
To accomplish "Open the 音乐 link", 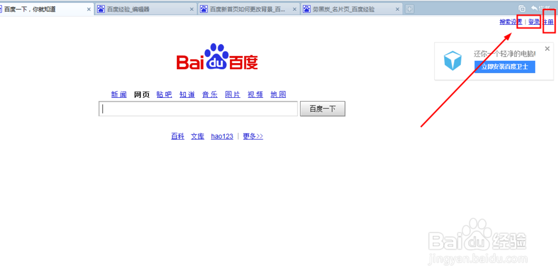I will [x=210, y=94].
